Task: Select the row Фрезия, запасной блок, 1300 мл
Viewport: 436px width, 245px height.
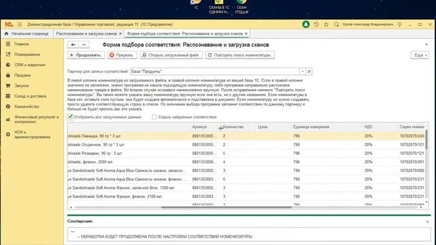Action: tap(246, 188)
